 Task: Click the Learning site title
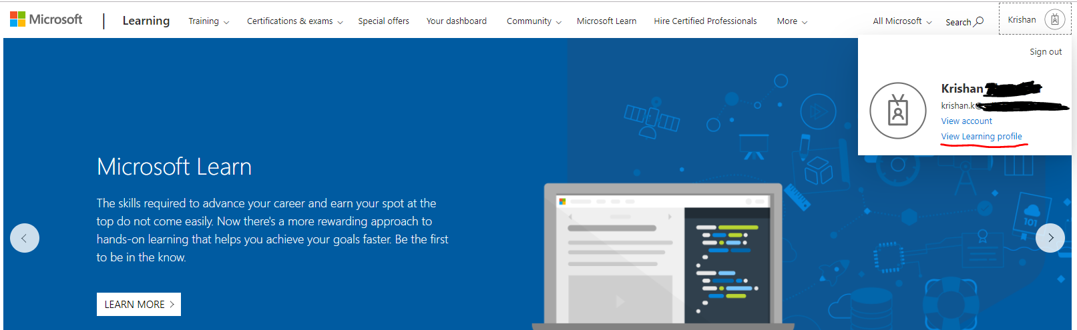[146, 21]
